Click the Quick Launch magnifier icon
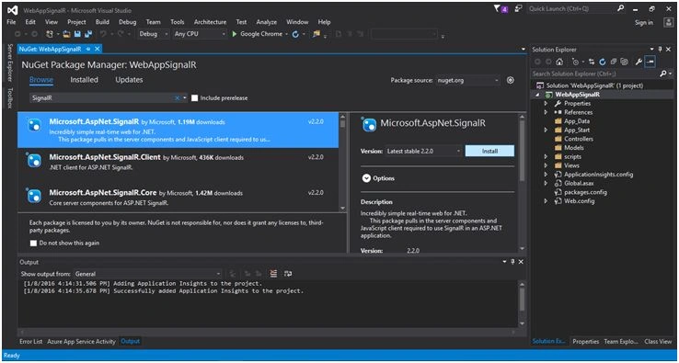The image size is (679, 363). [621, 8]
